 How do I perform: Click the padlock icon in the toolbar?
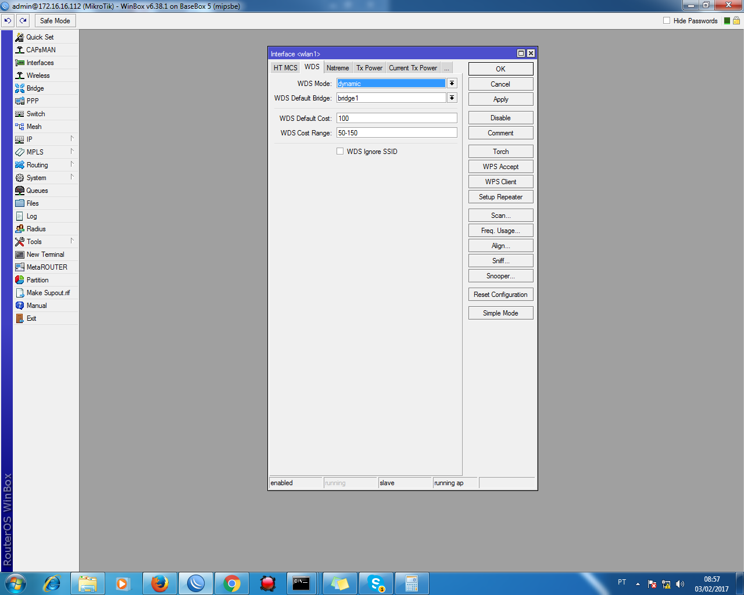coord(736,20)
